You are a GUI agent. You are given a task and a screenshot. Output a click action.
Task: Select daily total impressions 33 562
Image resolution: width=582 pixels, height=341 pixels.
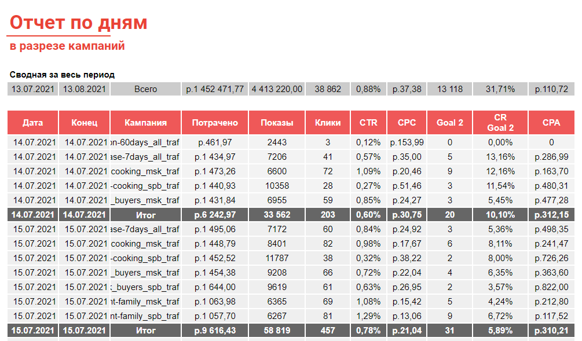[x=277, y=215]
